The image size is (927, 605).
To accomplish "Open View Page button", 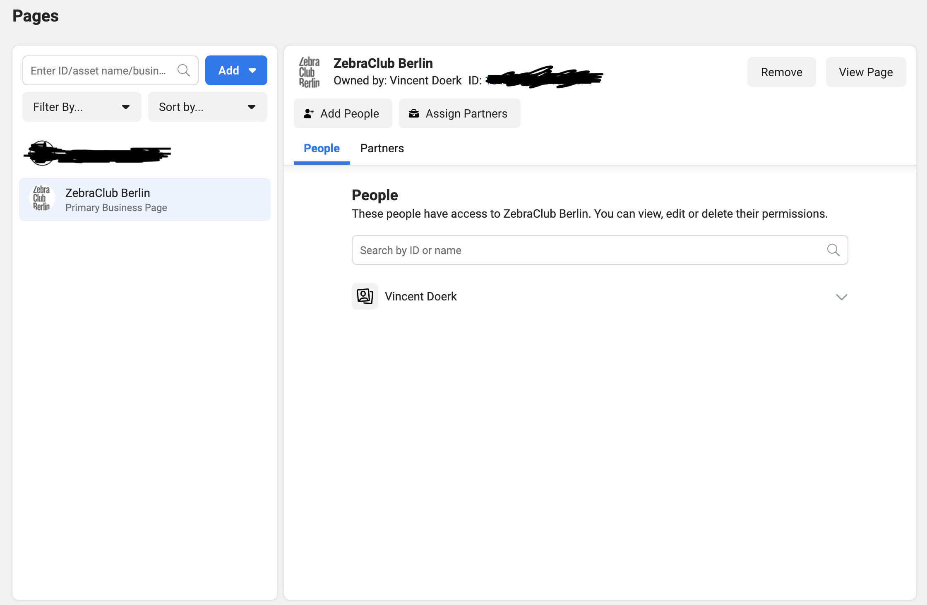I will [x=866, y=72].
